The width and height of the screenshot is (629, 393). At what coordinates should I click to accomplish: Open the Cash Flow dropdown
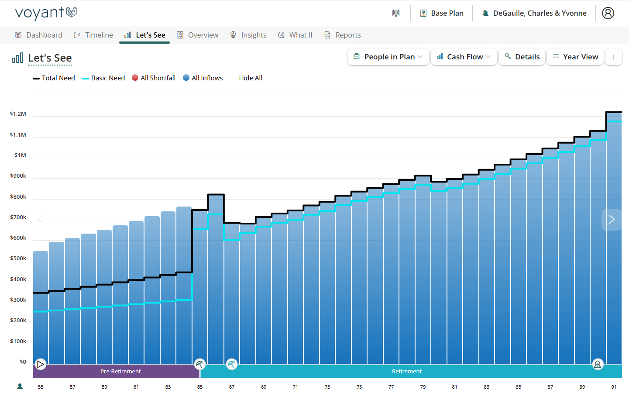coord(464,57)
